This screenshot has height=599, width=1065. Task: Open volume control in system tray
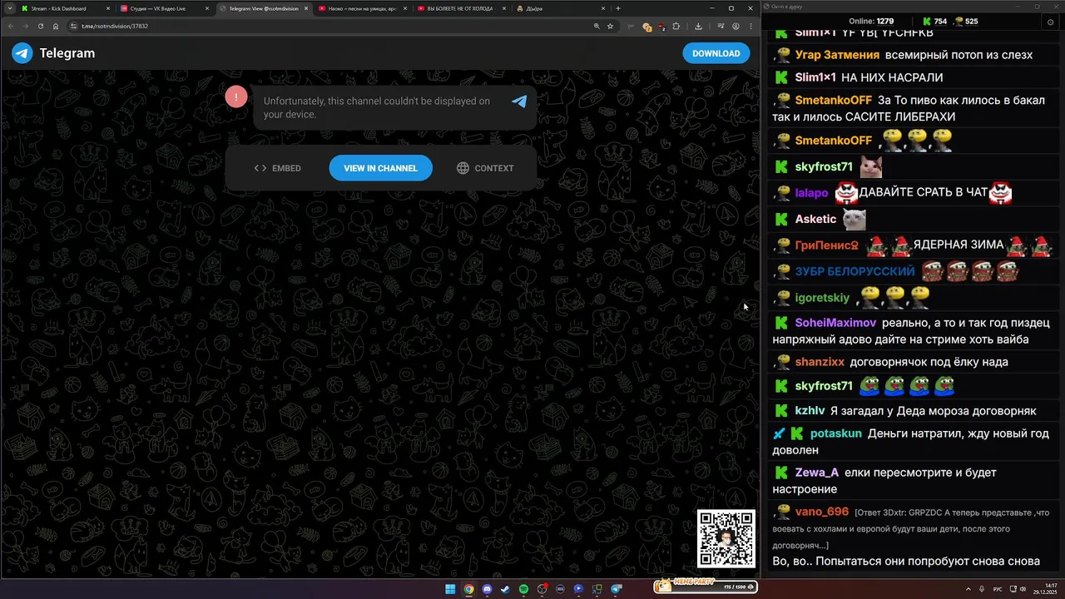pyautogui.click(x=1024, y=589)
